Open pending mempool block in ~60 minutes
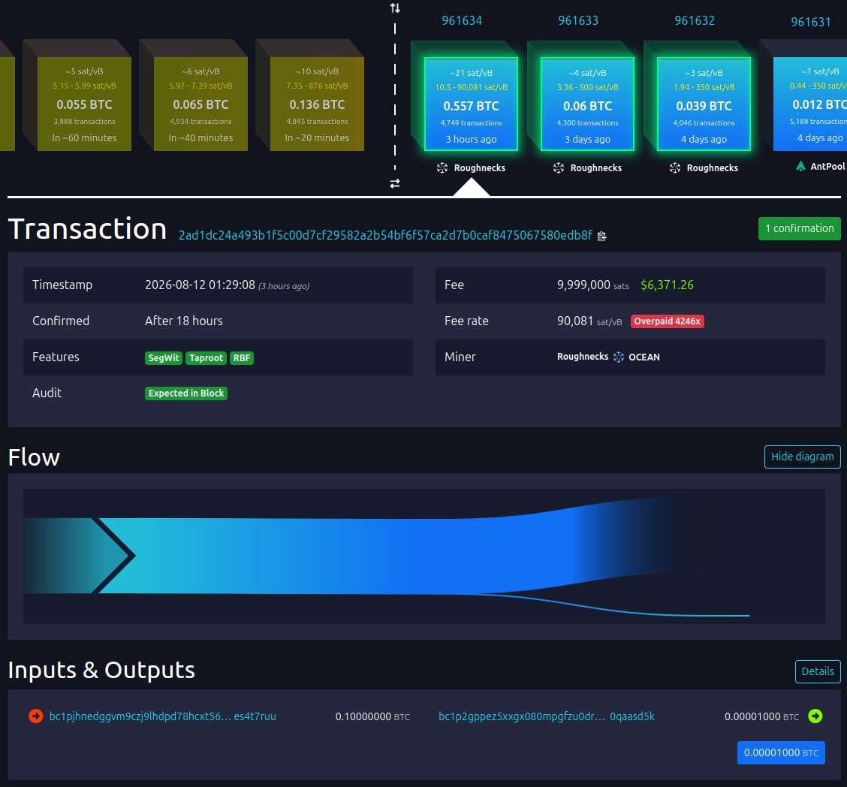847x787 pixels. click(x=84, y=104)
